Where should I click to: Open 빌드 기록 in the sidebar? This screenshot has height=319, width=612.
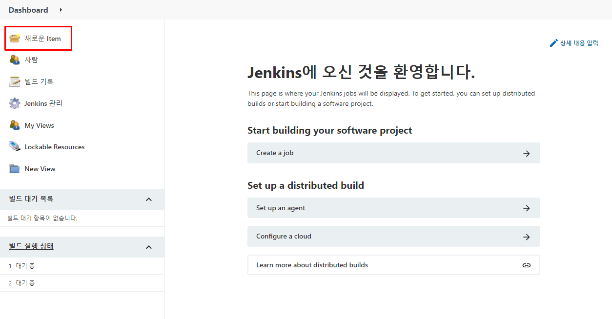39,81
